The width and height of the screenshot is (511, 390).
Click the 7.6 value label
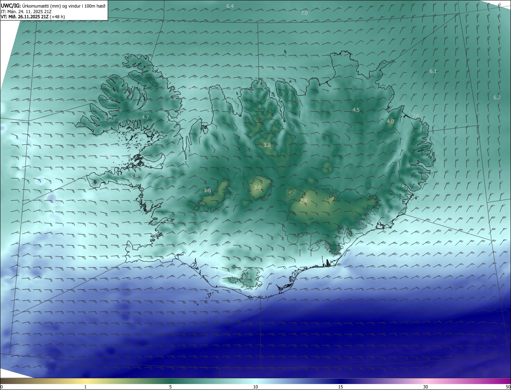416,116
